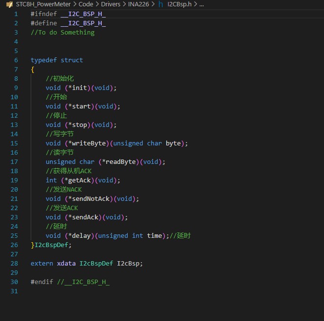Viewport: 324px width, 321px height.
Task: Click the '//初始化' comment
Action: pos(59,79)
